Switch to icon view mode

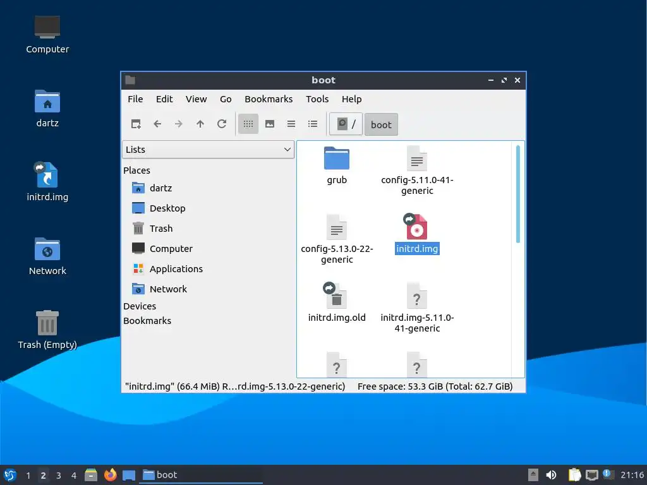[x=248, y=124]
